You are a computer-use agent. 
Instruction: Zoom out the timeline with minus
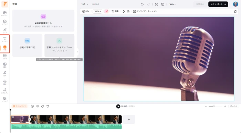pos(206,106)
